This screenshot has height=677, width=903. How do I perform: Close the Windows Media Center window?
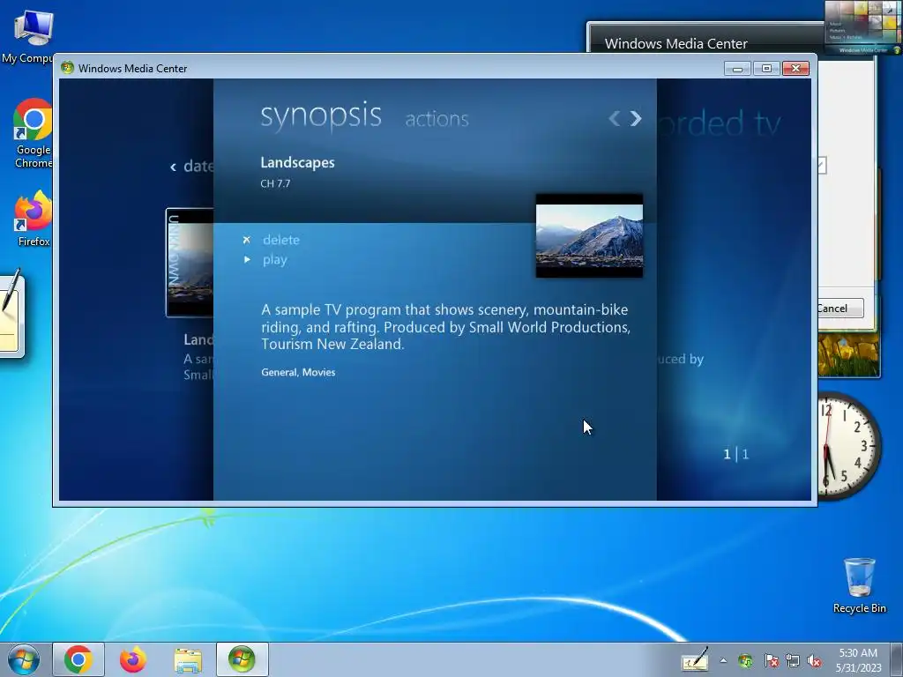tap(796, 69)
